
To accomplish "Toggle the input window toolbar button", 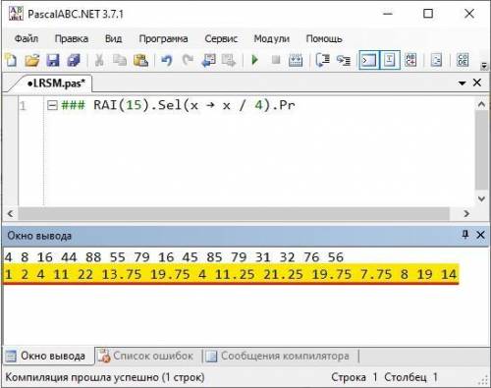I will (x=390, y=60).
